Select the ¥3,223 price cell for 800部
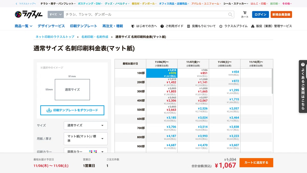Screen dimensions: 307x173 pyautogui.click(x=225, y=137)
